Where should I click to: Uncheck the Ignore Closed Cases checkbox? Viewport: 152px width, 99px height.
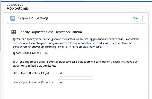(x=47, y=53)
